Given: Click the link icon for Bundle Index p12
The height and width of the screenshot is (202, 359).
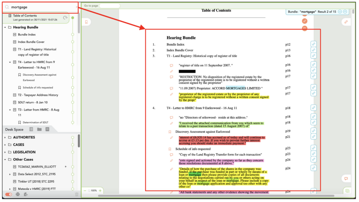Looking at the screenshot, I should (x=313, y=44).
